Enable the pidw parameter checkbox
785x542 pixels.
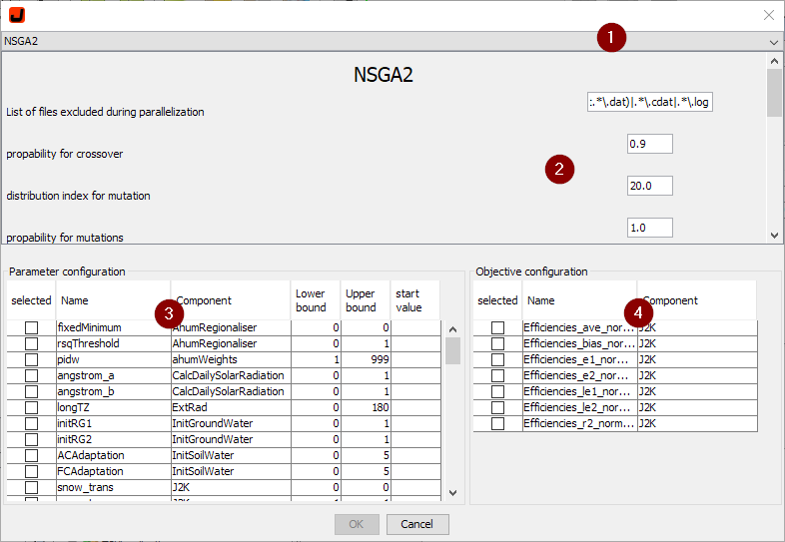(32, 359)
